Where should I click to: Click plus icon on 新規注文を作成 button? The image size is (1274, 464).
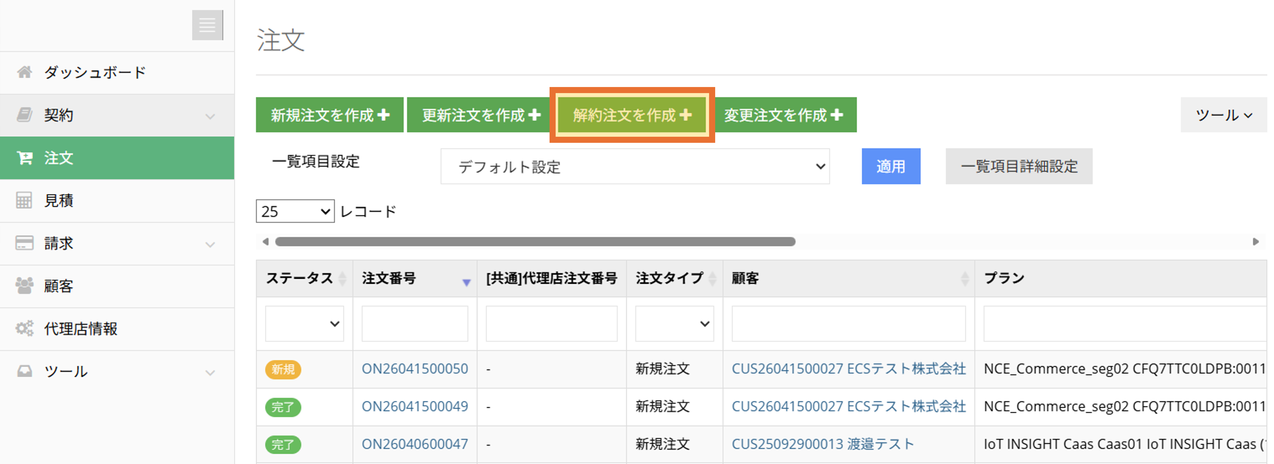383,115
